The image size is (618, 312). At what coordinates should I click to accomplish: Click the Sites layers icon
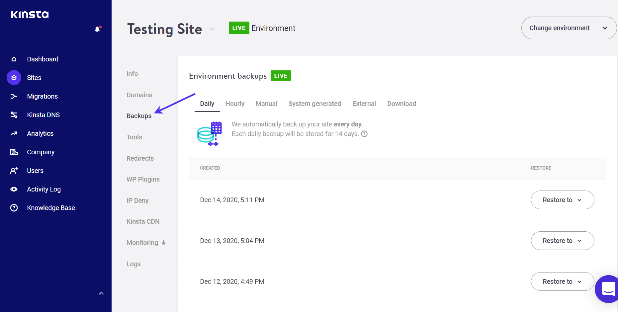tap(14, 78)
